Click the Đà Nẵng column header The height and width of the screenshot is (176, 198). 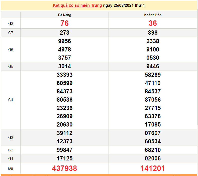pyautogui.click(x=64, y=15)
